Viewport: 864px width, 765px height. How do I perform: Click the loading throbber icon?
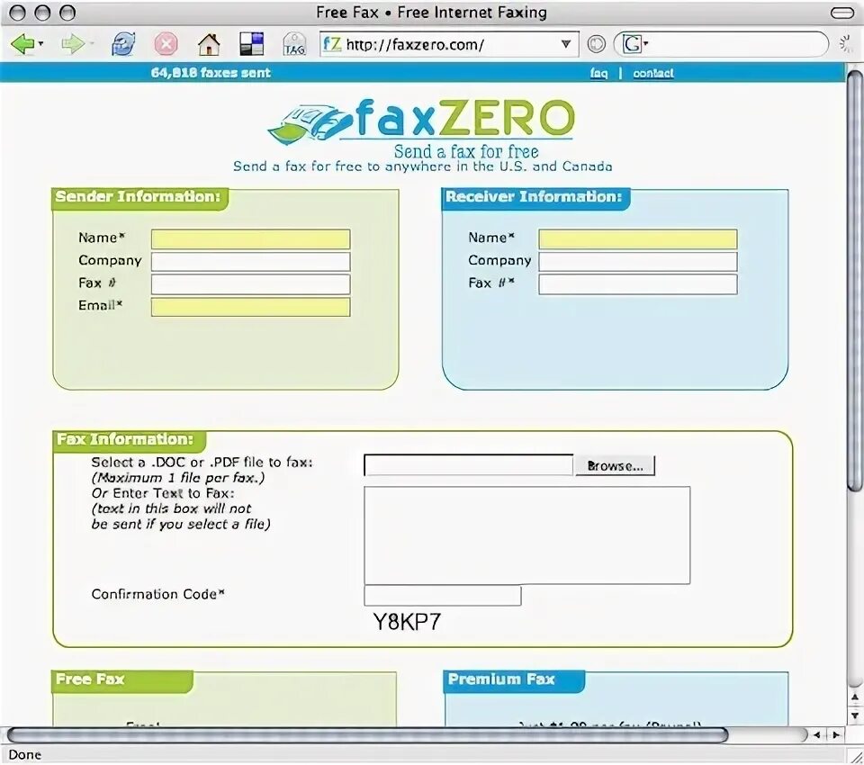pos(845,44)
